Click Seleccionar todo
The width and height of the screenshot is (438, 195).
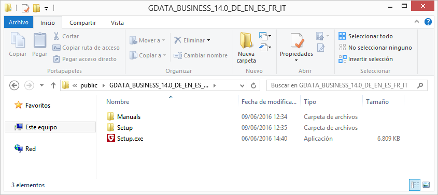[365, 36]
